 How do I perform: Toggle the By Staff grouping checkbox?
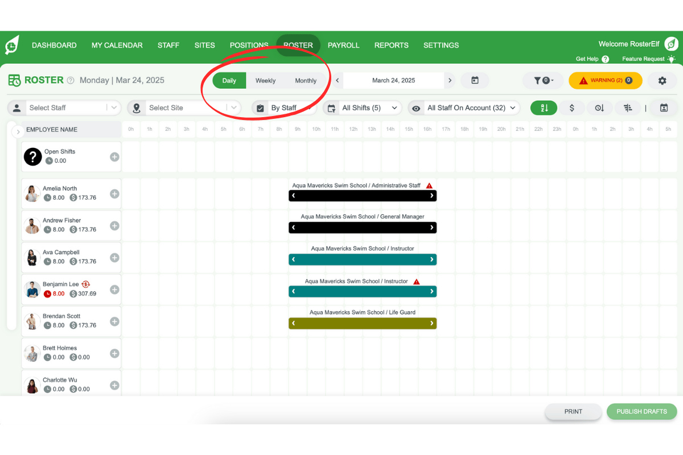260,107
